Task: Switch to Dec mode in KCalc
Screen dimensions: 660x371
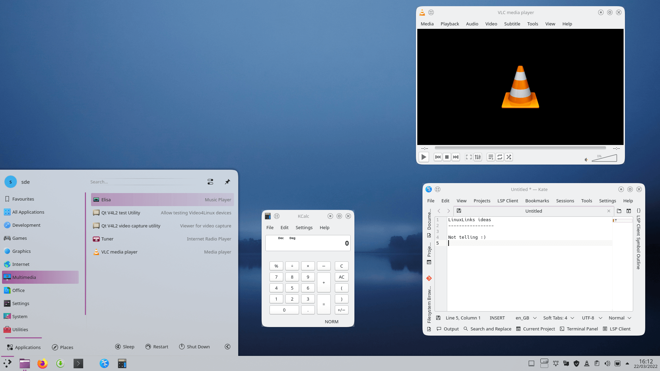Action: coord(280,237)
